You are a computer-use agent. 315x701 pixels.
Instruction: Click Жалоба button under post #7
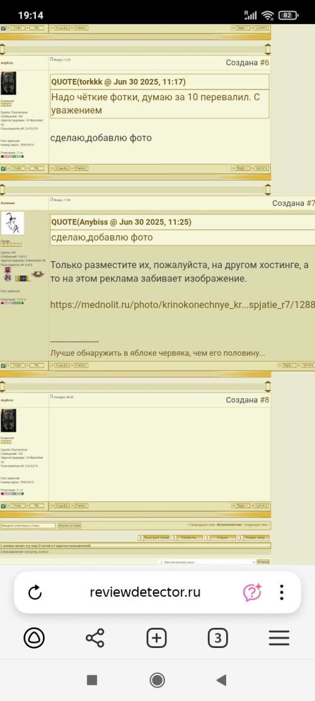point(60,365)
